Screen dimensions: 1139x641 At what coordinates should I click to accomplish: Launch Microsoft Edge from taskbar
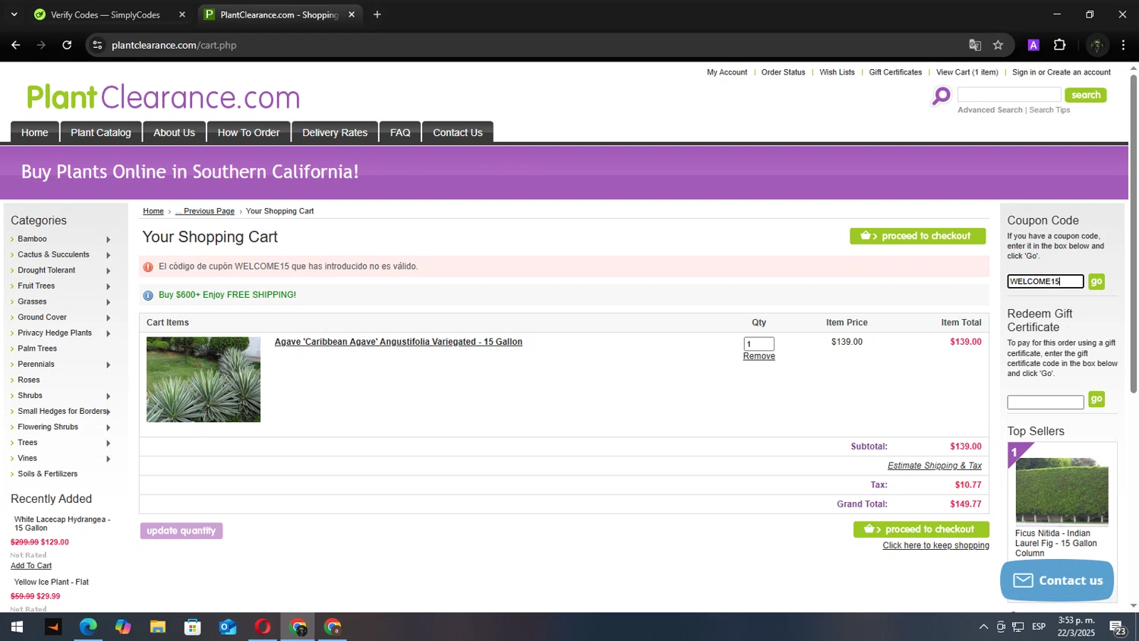88,627
